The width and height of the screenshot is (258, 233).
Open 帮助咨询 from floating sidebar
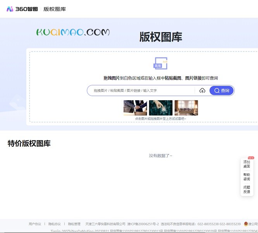pos(247,177)
